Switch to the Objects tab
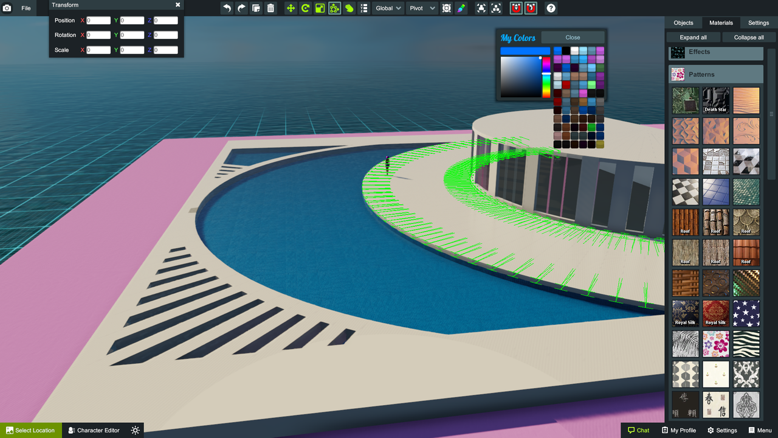Image resolution: width=778 pixels, height=438 pixels. tap(683, 23)
